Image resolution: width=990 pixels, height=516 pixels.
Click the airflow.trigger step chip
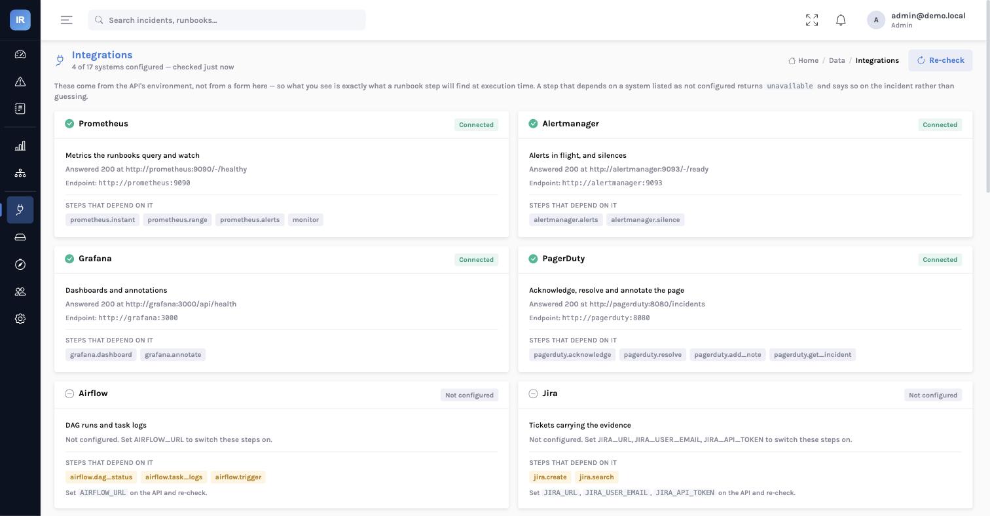tap(238, 477)
